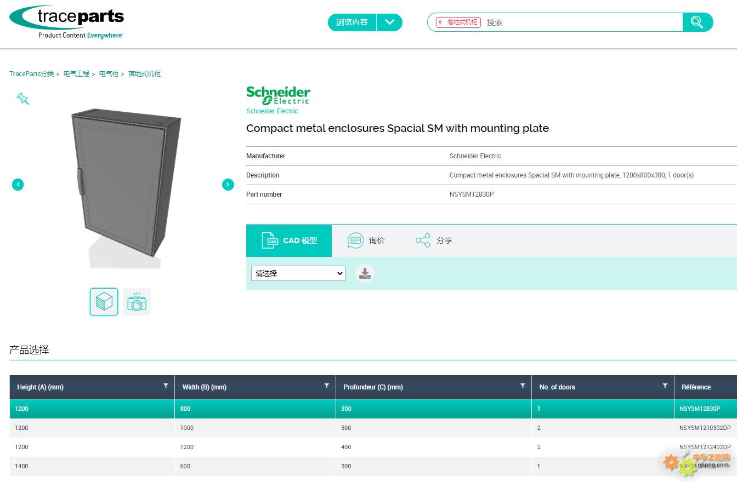Select the camera photo view thumbnail
This screenshot has height=482, width=737.
(x=137, y=302)
